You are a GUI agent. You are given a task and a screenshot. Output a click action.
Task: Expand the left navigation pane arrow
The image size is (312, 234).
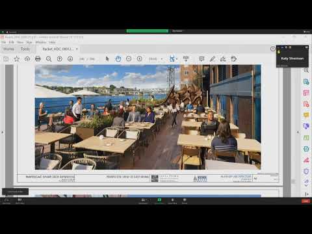click(x=3, y=132)
